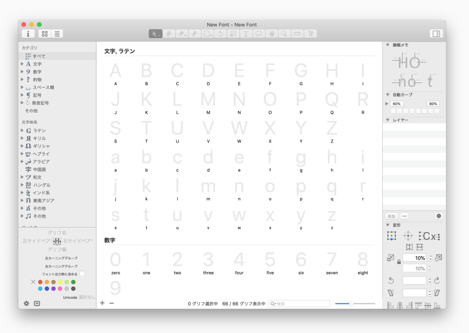Click the transform origin grid box icon
The image size is (469, 333).
391,236
